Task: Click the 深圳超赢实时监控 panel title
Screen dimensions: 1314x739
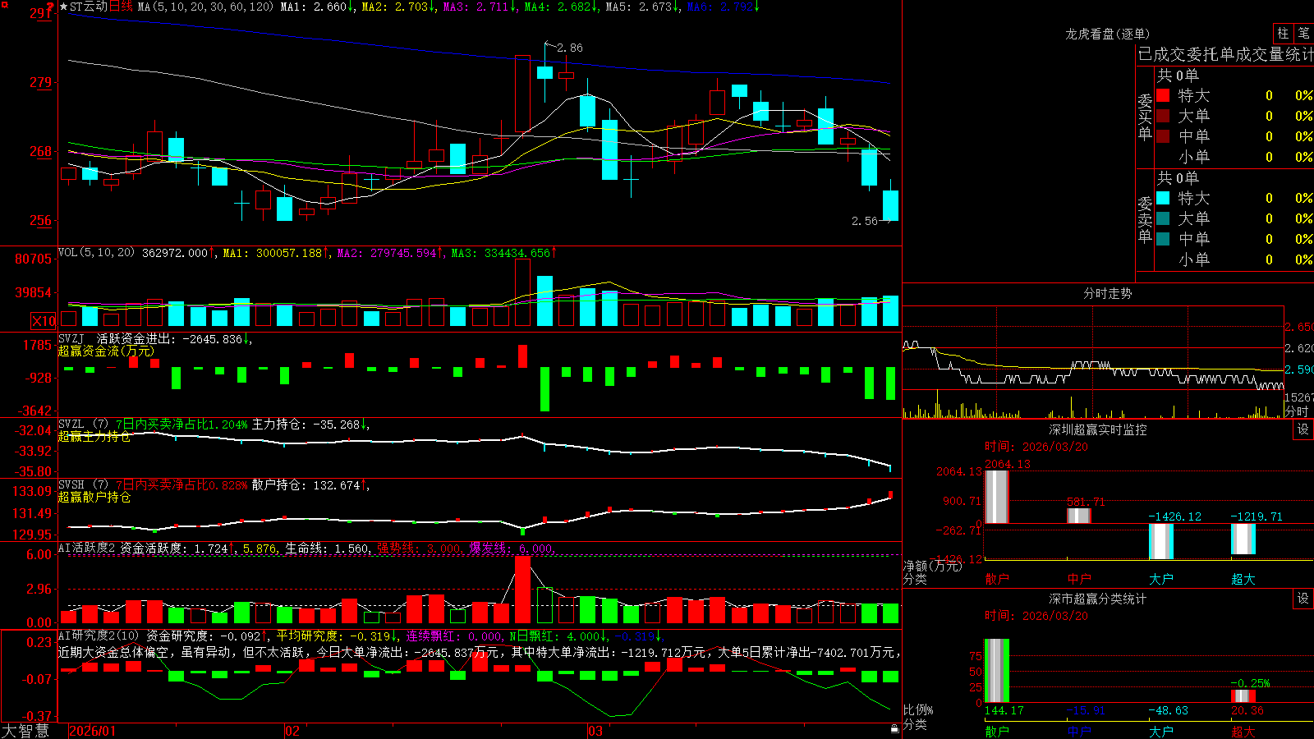Action: click(x=1097, y=429)
